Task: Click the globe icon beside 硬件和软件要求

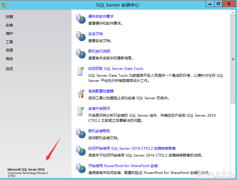Action: click(81, 19)
